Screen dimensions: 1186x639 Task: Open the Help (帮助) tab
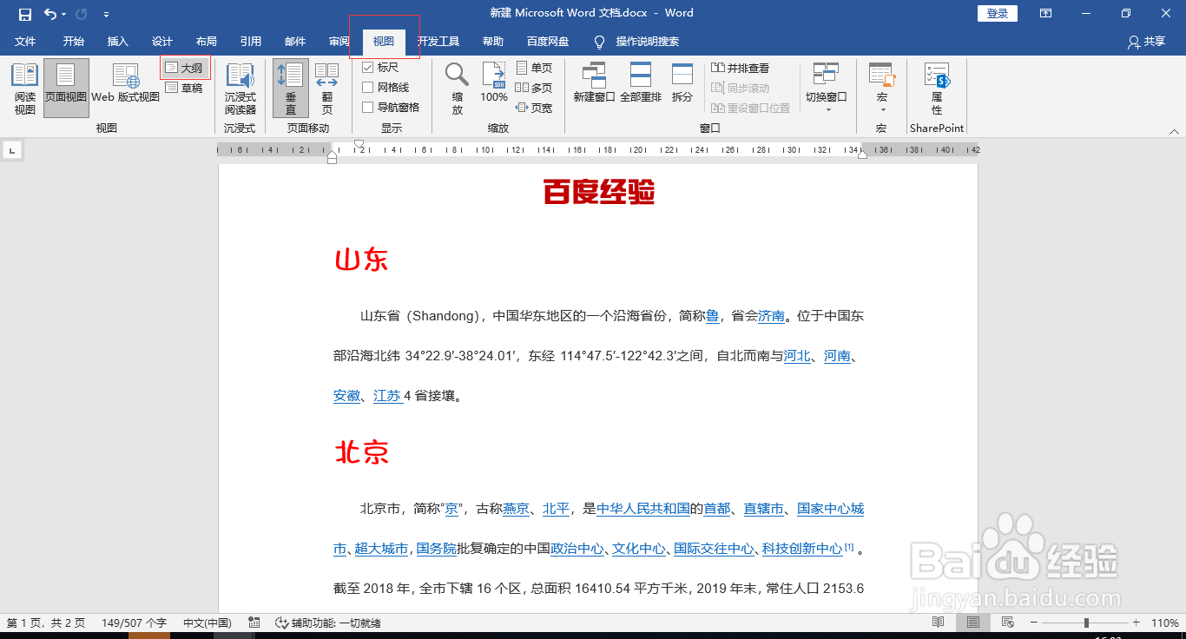[493, 42]
